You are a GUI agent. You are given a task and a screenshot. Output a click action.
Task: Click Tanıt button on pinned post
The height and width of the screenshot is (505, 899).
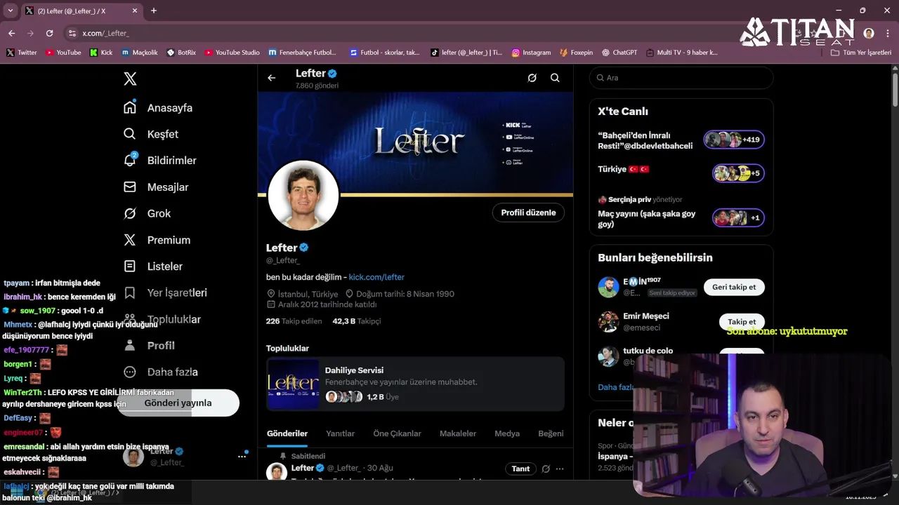pos(520,469)
